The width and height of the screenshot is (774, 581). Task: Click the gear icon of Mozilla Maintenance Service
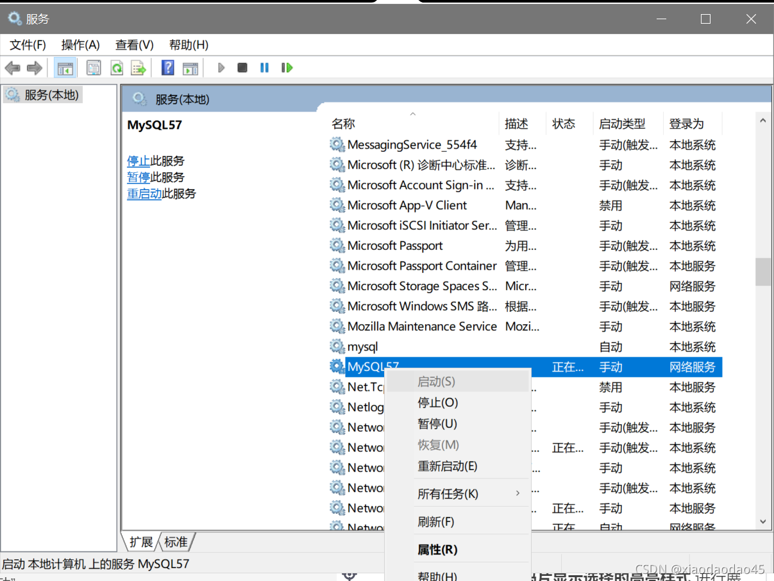(x=337, y=326)
